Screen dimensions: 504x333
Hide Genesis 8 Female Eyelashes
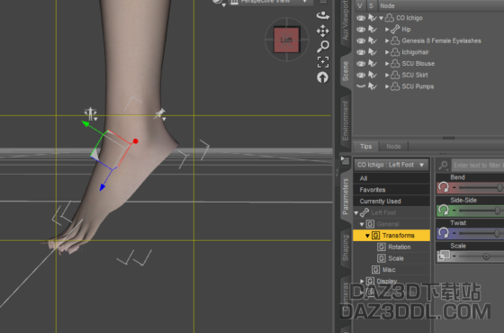pos(361,40)
